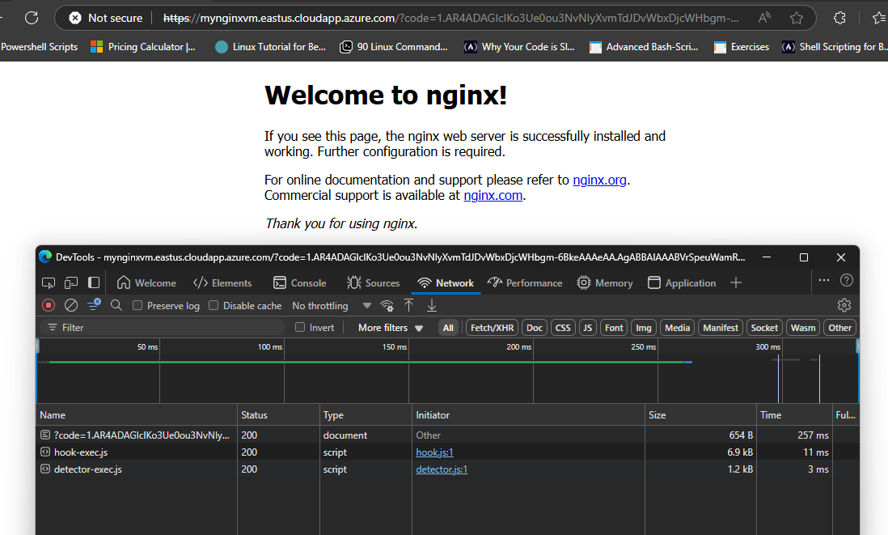Enable the Preserve log checkbox
This screenshot has width=888, height=535.
pos(137,305)
